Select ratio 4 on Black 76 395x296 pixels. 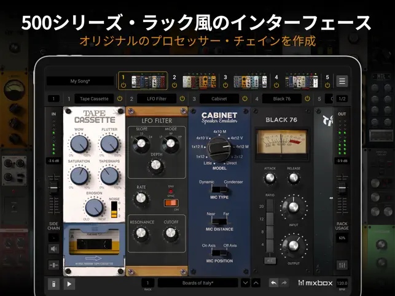point(270,246)
